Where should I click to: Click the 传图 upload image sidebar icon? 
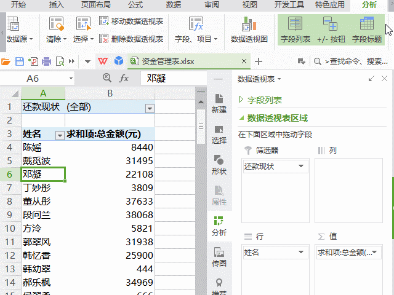pos(219,257)
